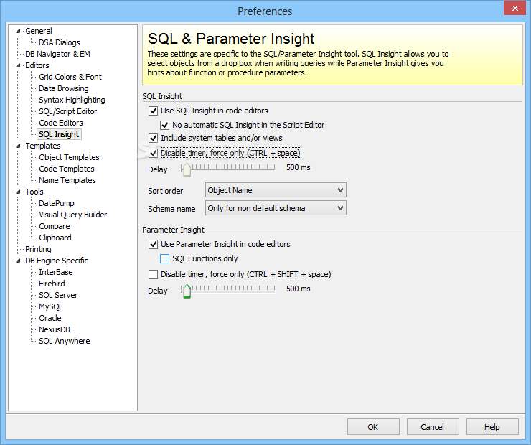This screenshot has width=531, height=445.
Task: Click the OK button
Action: tap(373, 427)
